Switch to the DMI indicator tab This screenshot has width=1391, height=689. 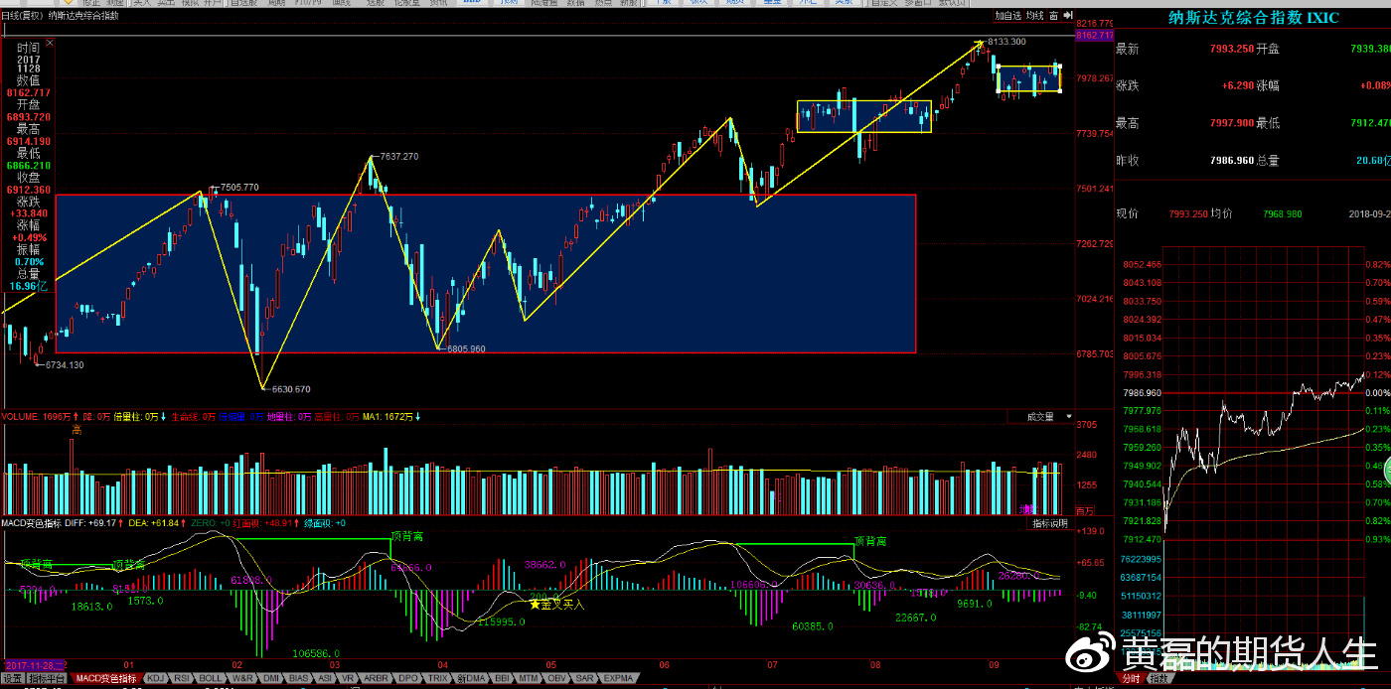coord(272,679)
